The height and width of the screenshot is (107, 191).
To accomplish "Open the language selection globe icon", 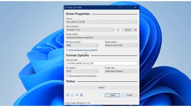I will pos(68,95).
